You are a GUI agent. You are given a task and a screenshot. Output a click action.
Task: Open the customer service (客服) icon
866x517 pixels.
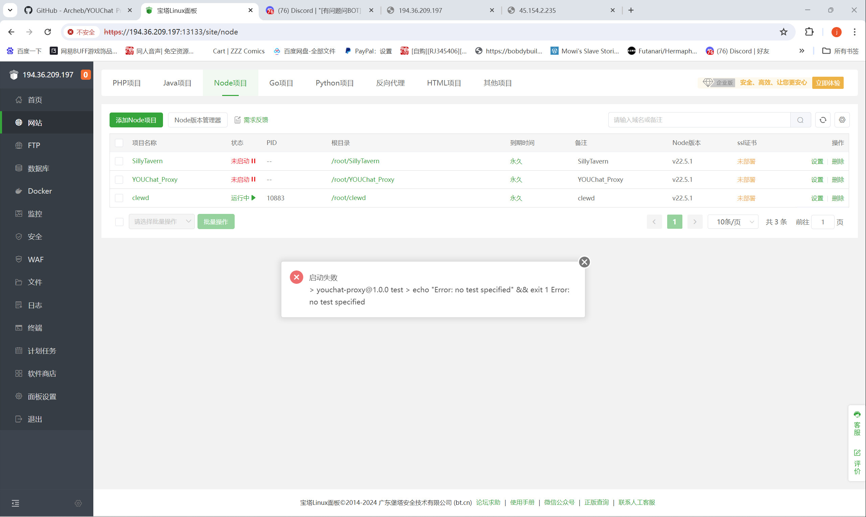click(x=857, y=424)
